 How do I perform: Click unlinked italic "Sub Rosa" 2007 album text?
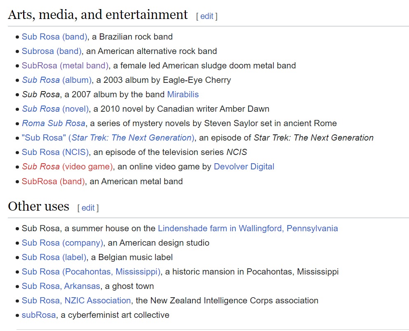[41, 94]
